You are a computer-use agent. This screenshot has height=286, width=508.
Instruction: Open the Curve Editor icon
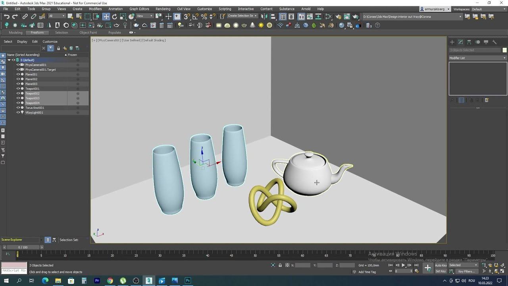point(310,16)
